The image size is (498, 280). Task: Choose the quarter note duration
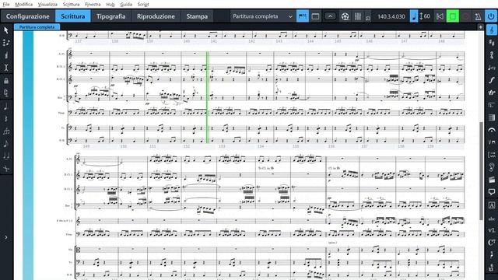coord(6,106)
